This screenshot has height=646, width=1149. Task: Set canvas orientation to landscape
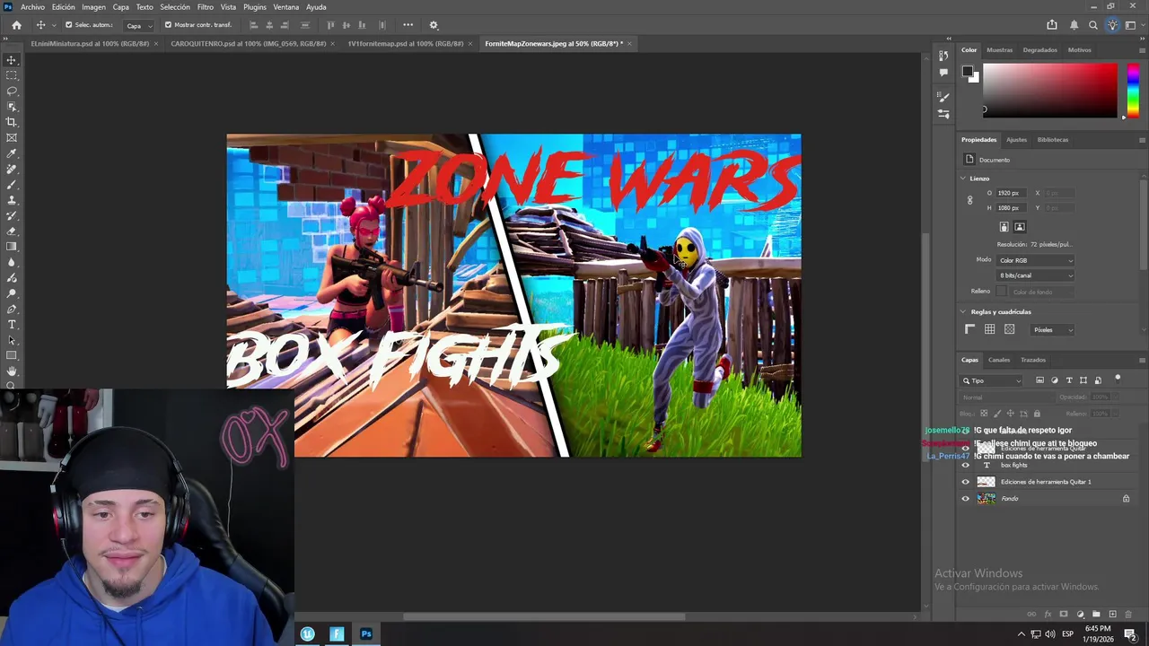[x=1020, y=227]
